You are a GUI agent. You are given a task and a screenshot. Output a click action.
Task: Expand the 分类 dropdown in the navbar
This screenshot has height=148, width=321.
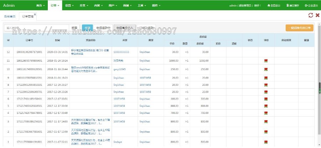coord(84,5)
